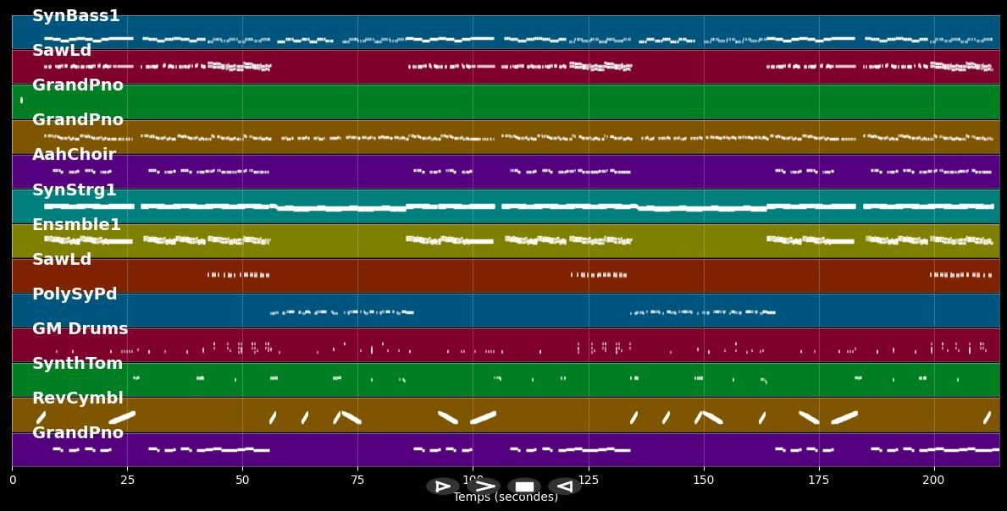
Task: Click the white square stop button
Action: click(x=524, y=486)
